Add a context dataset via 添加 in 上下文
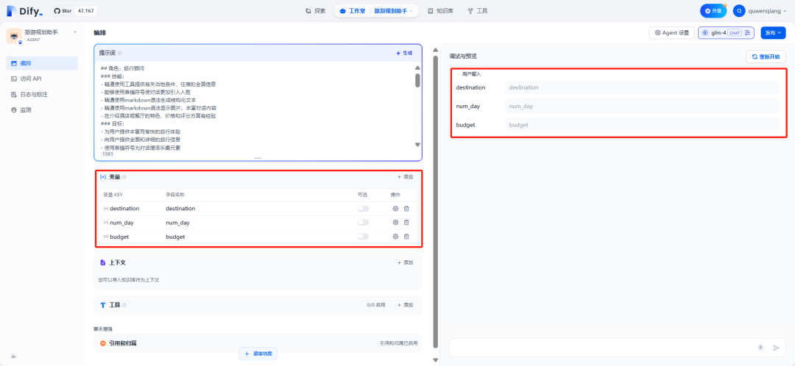 coord(406,262)
